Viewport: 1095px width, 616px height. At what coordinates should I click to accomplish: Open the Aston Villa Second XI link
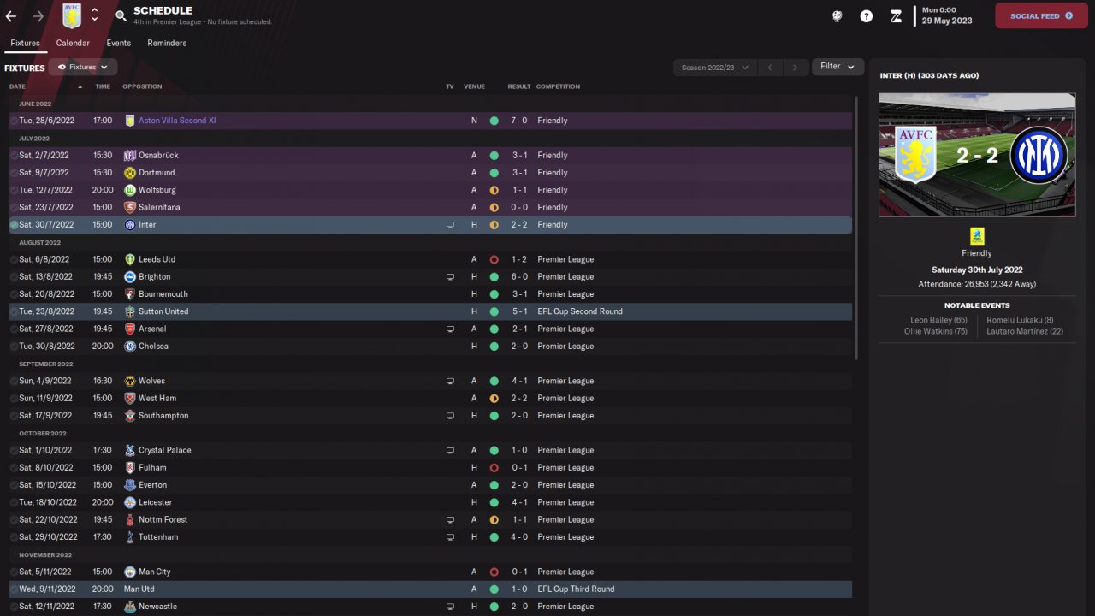tap(177, 121)
